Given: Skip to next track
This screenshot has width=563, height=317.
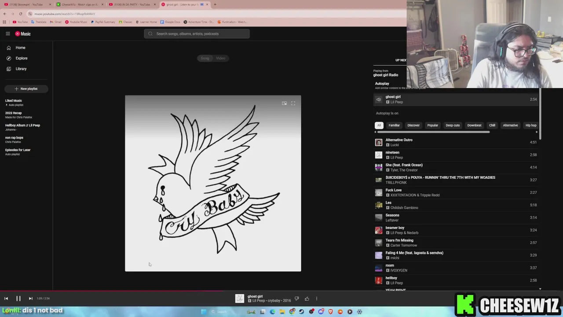Looking at the screenshot, I should point(30,299).
